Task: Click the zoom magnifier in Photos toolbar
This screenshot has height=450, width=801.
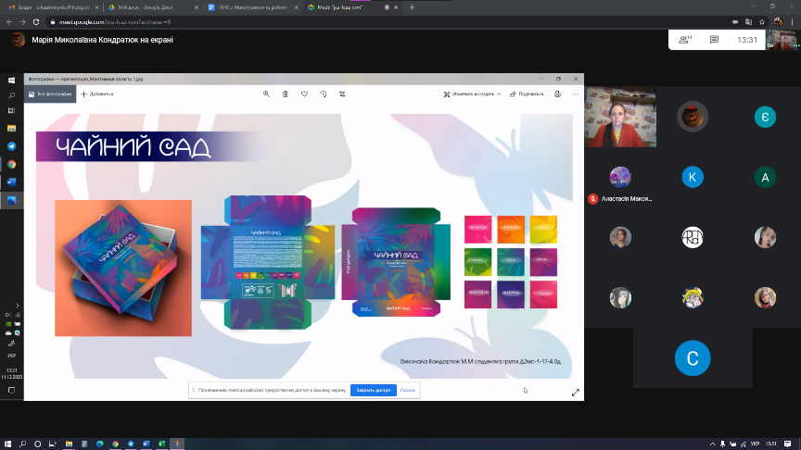Action: coord(267,94)
